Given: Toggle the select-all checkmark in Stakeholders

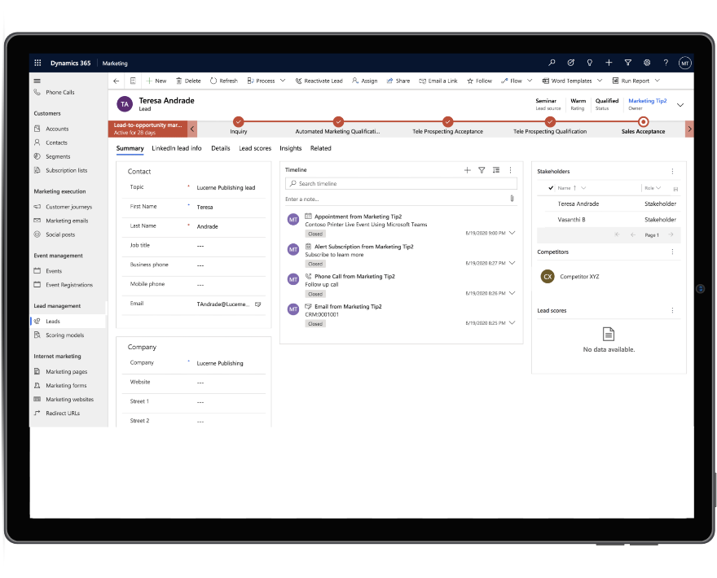Looking at the screenshot, I should pyautogui.click(x=551, y=188).
